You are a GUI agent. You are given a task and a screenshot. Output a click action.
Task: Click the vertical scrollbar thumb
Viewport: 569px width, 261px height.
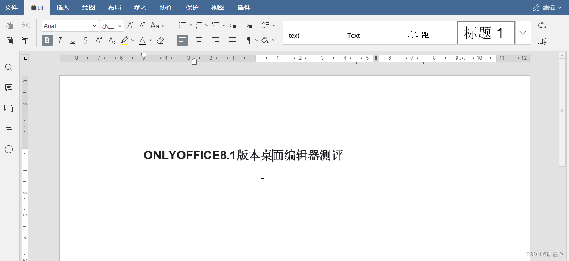pyautogui.click(x=562, y=112)
